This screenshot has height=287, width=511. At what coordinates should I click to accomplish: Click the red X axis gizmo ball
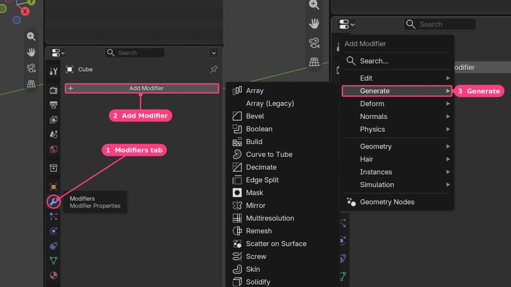[x=25, y=11]
